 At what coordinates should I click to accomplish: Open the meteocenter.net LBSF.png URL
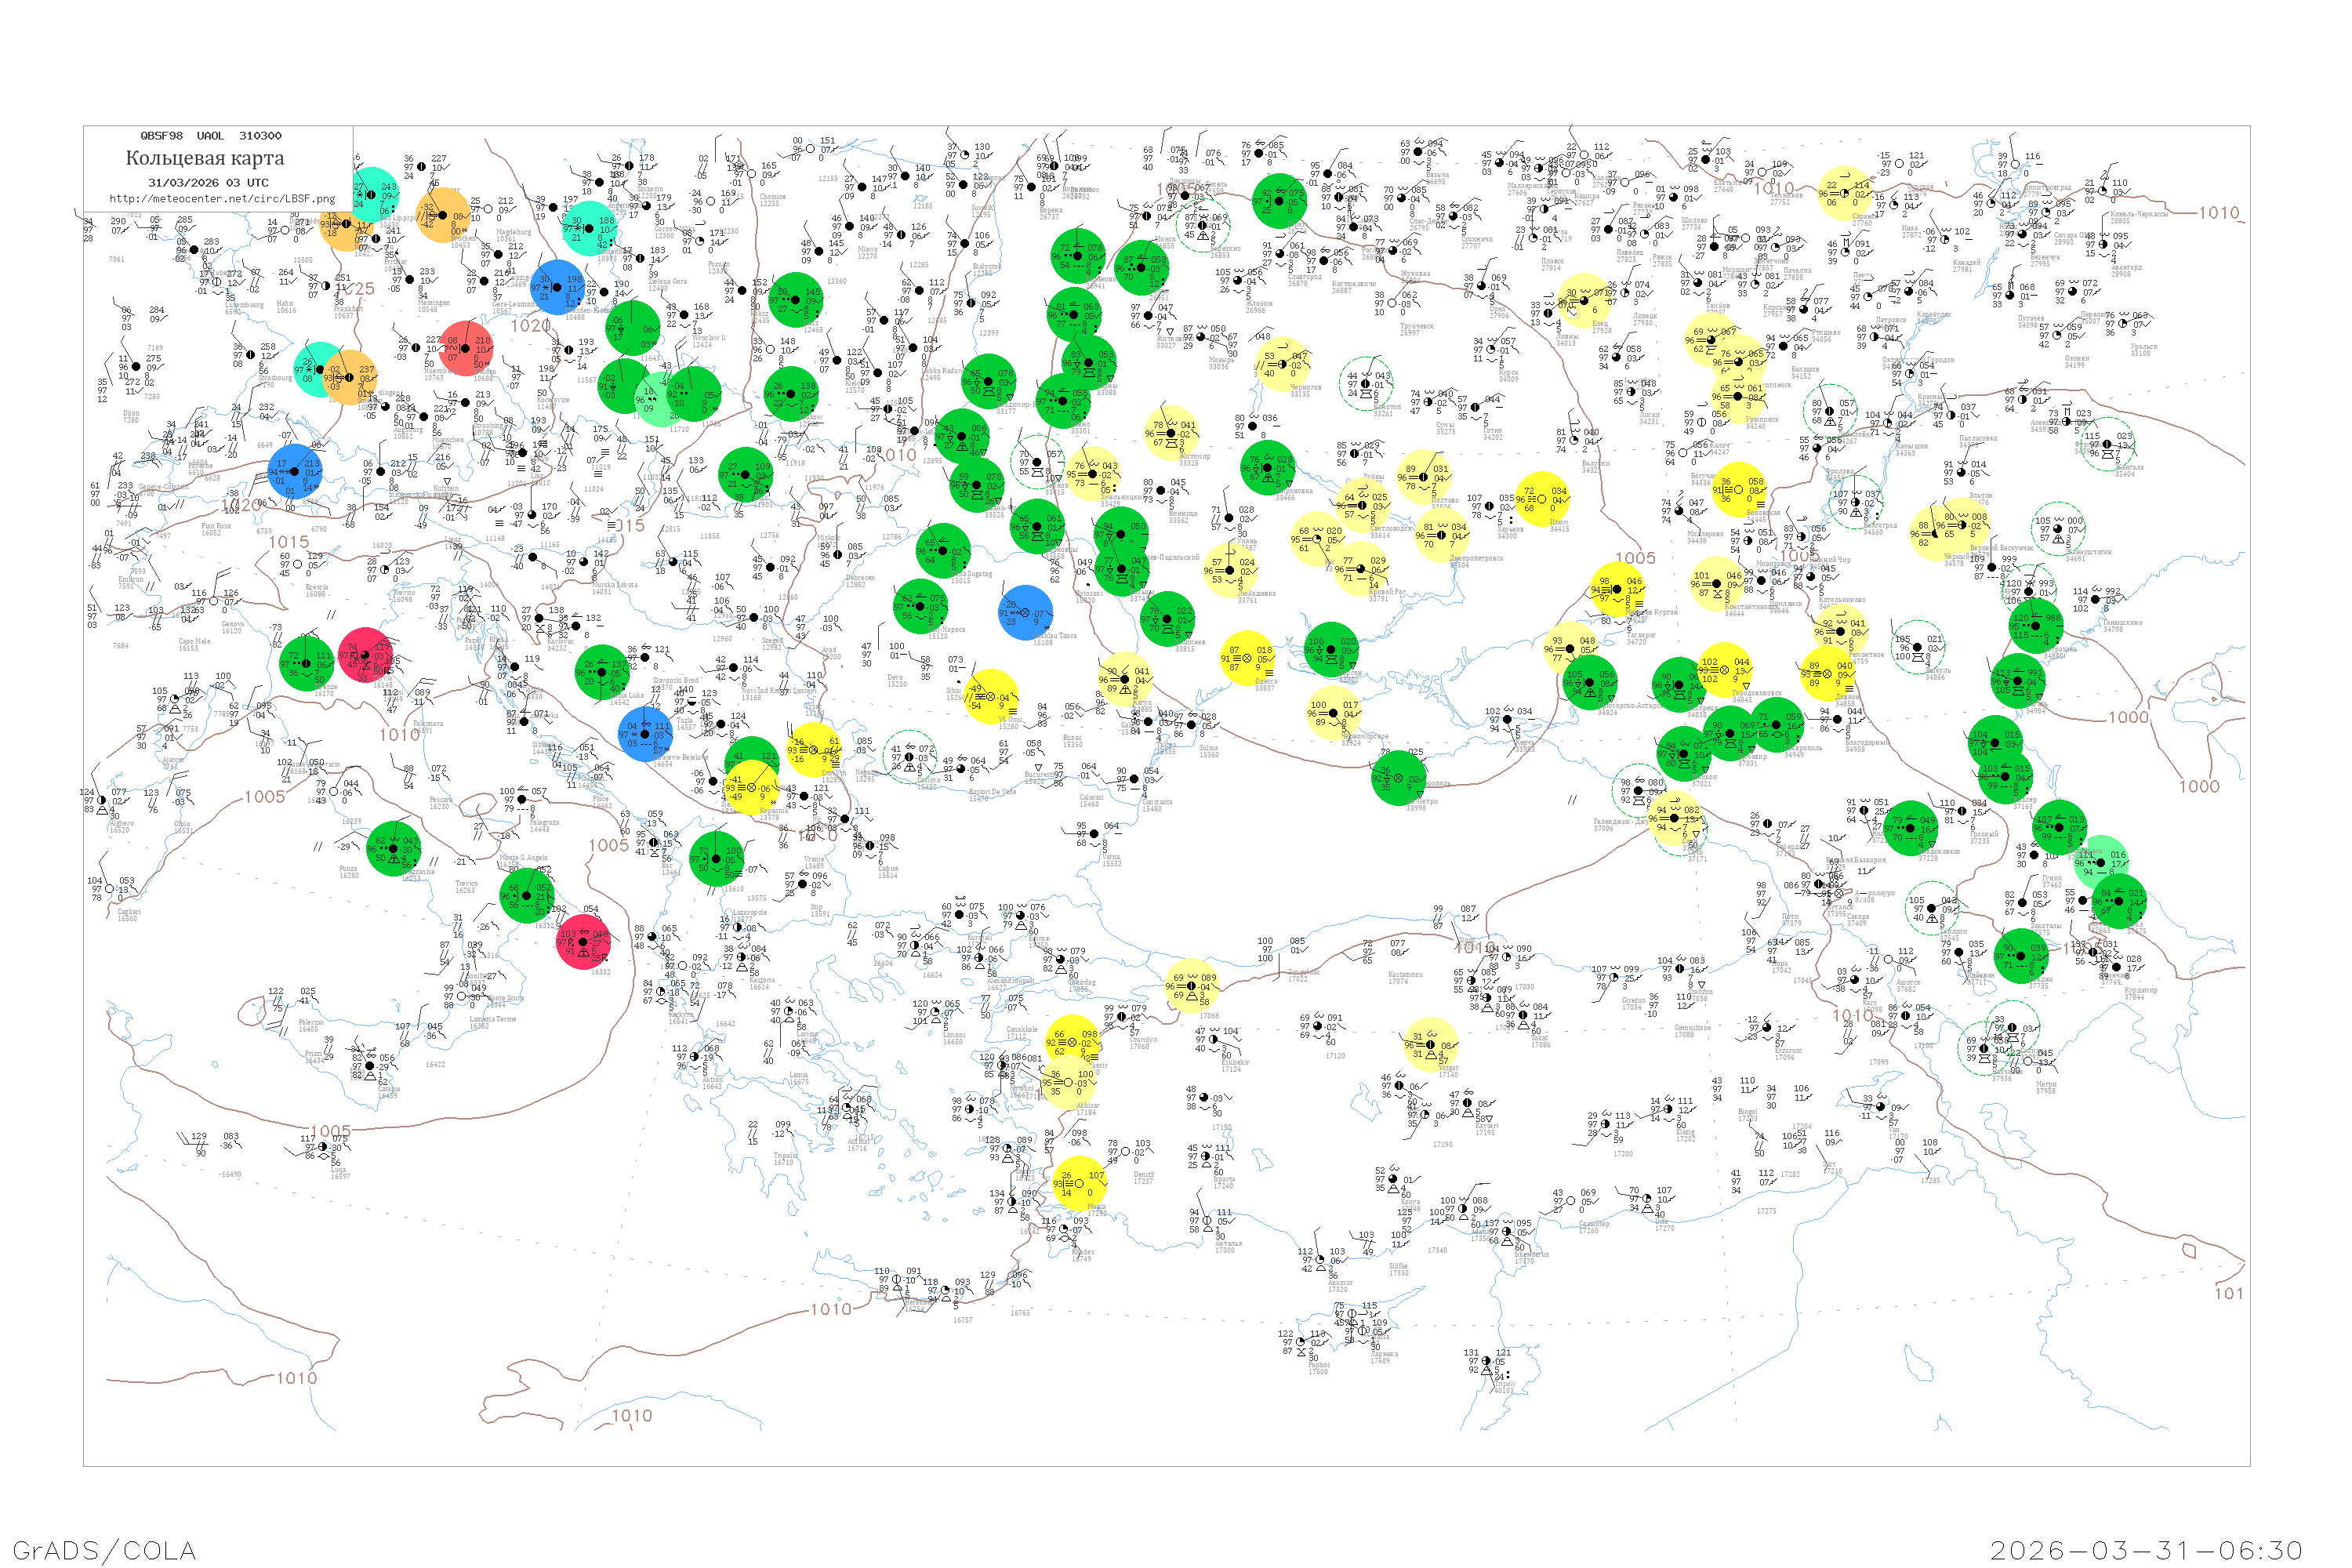pos(222,199)
